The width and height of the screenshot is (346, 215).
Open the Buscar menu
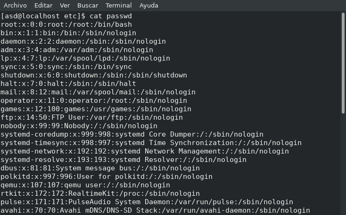coord(87,6)
